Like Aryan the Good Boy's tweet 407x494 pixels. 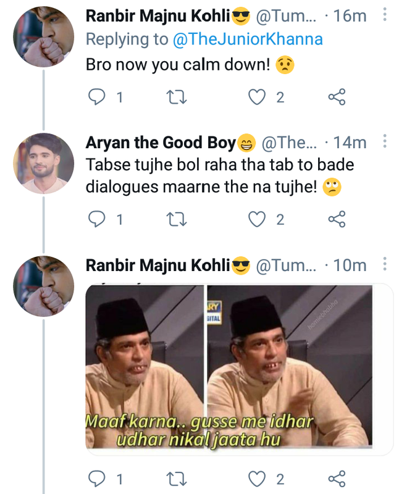click(257, 219)
